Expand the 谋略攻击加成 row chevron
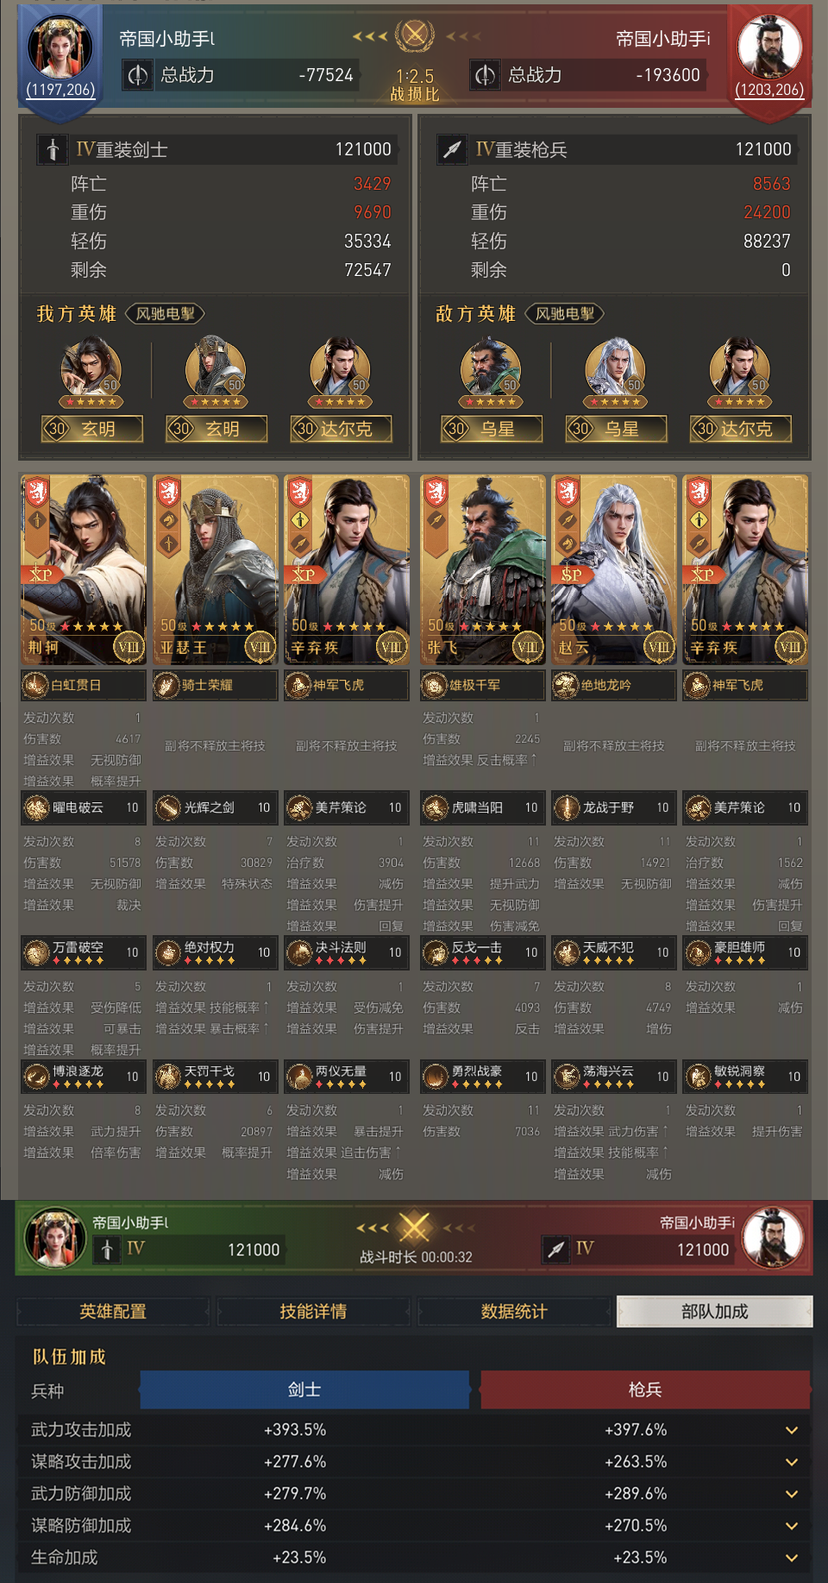Screen dimensions: 828x1583 791,1462
